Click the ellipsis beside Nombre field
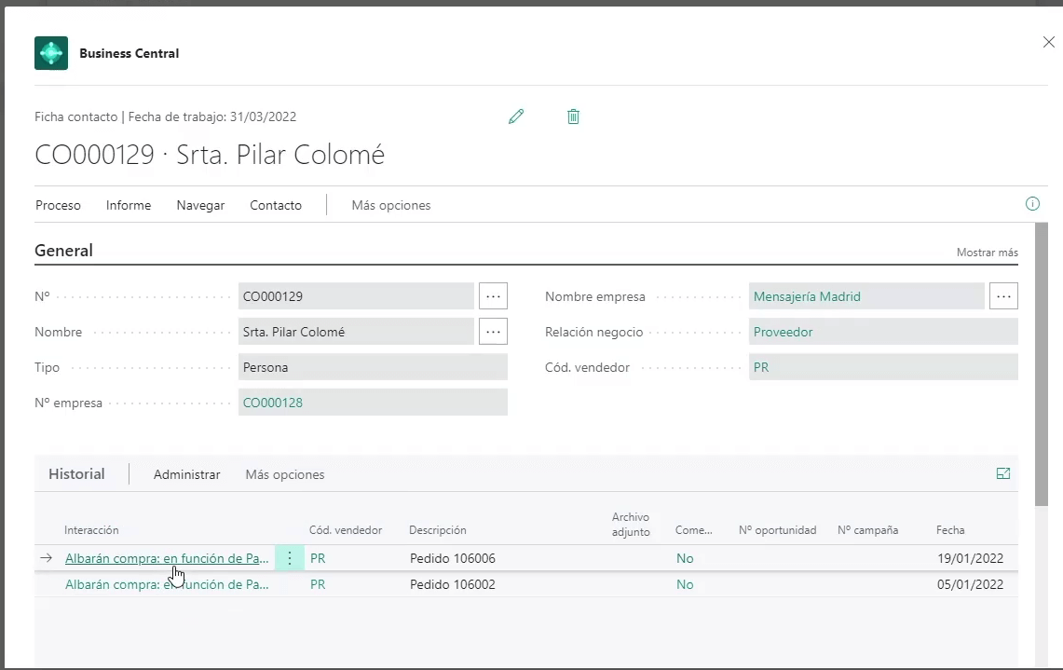 click(x=493, y=331)
